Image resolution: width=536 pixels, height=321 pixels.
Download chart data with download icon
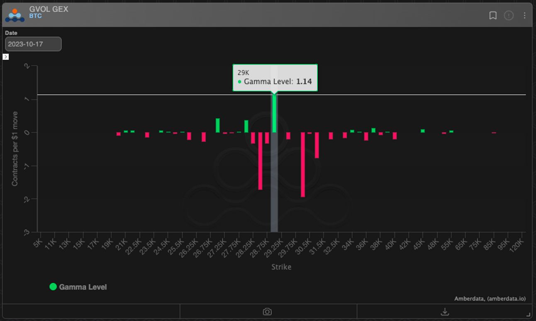point(445,311)
